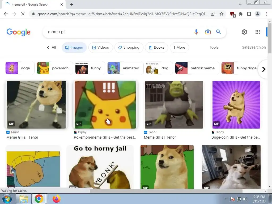Open Google quick settings gear
272x204 pixels.
244,32
